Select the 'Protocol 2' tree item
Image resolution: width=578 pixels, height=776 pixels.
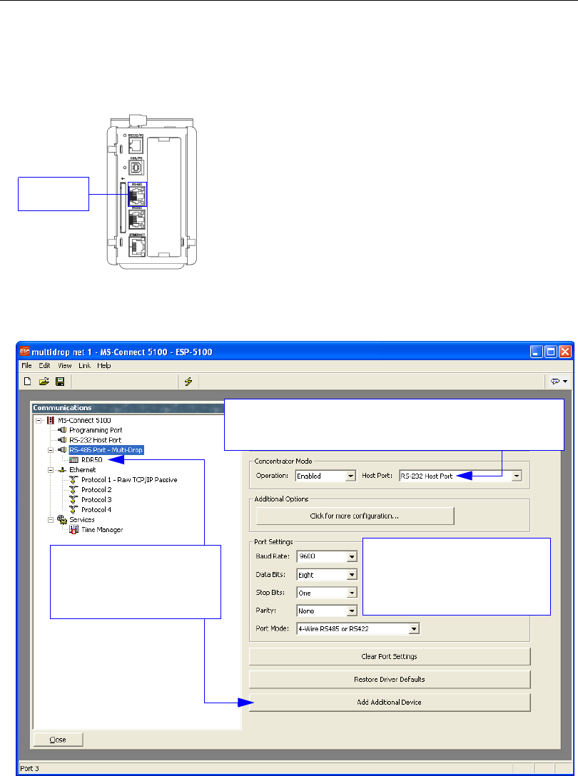pos(96,489)
